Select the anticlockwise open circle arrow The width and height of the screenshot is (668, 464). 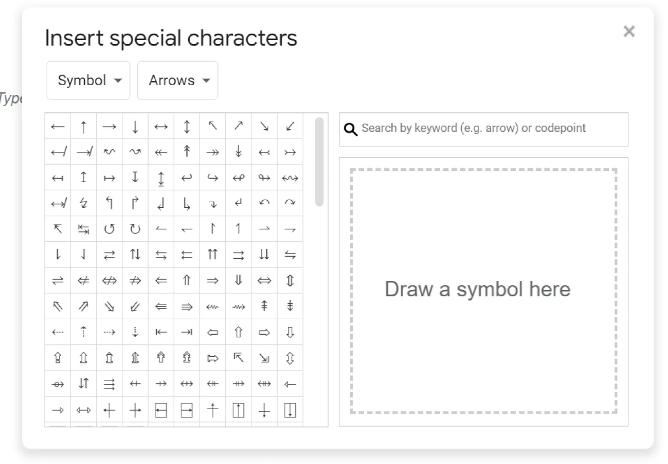(x=109, y=228)
